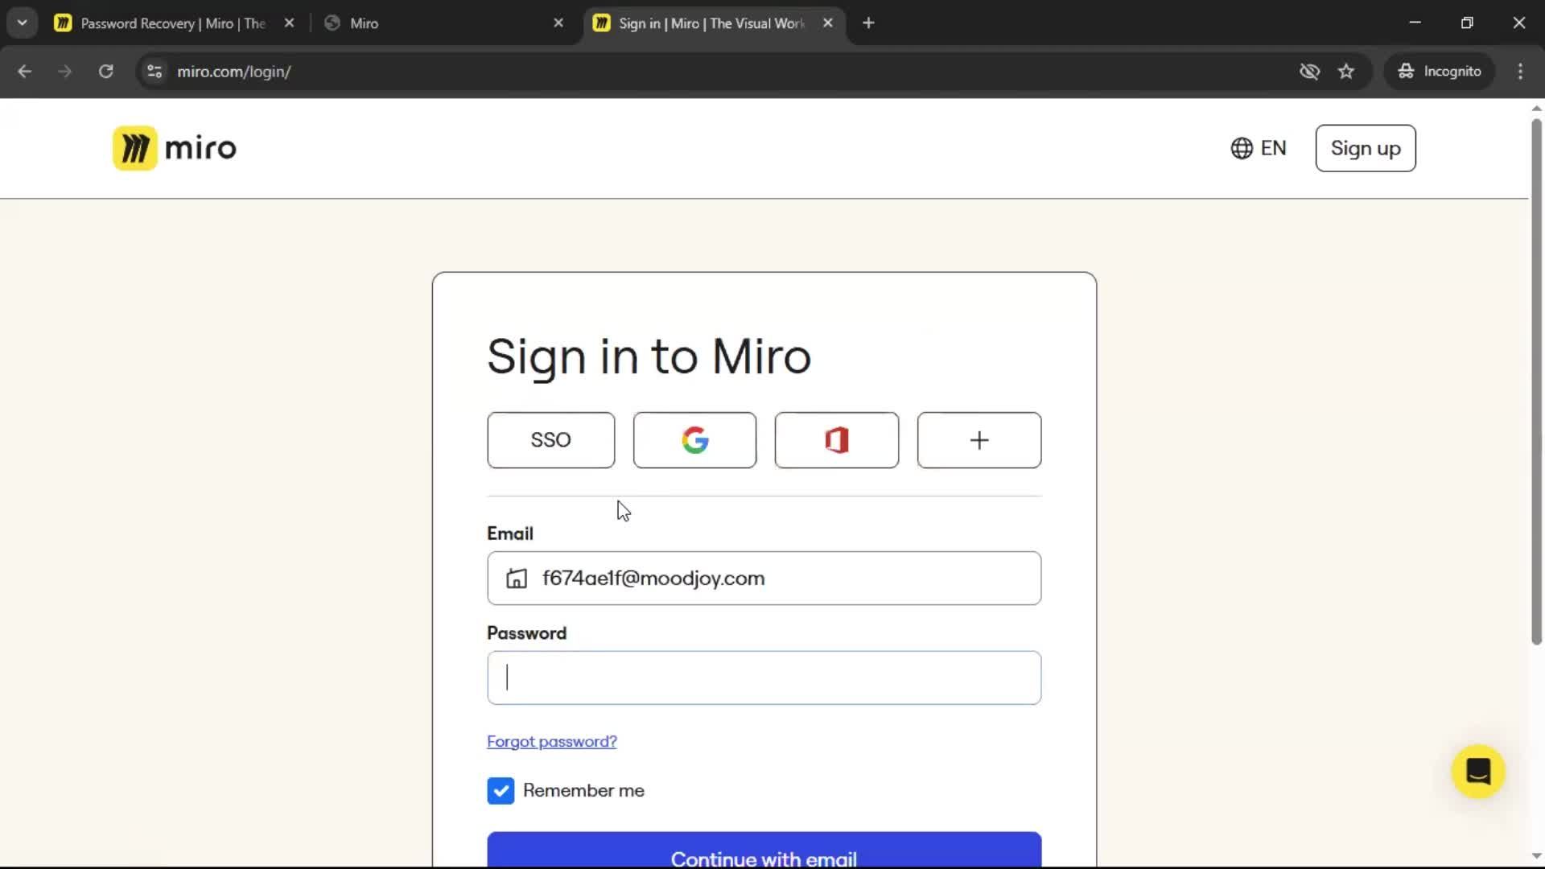Restore down the browser window

(1467, 23)
